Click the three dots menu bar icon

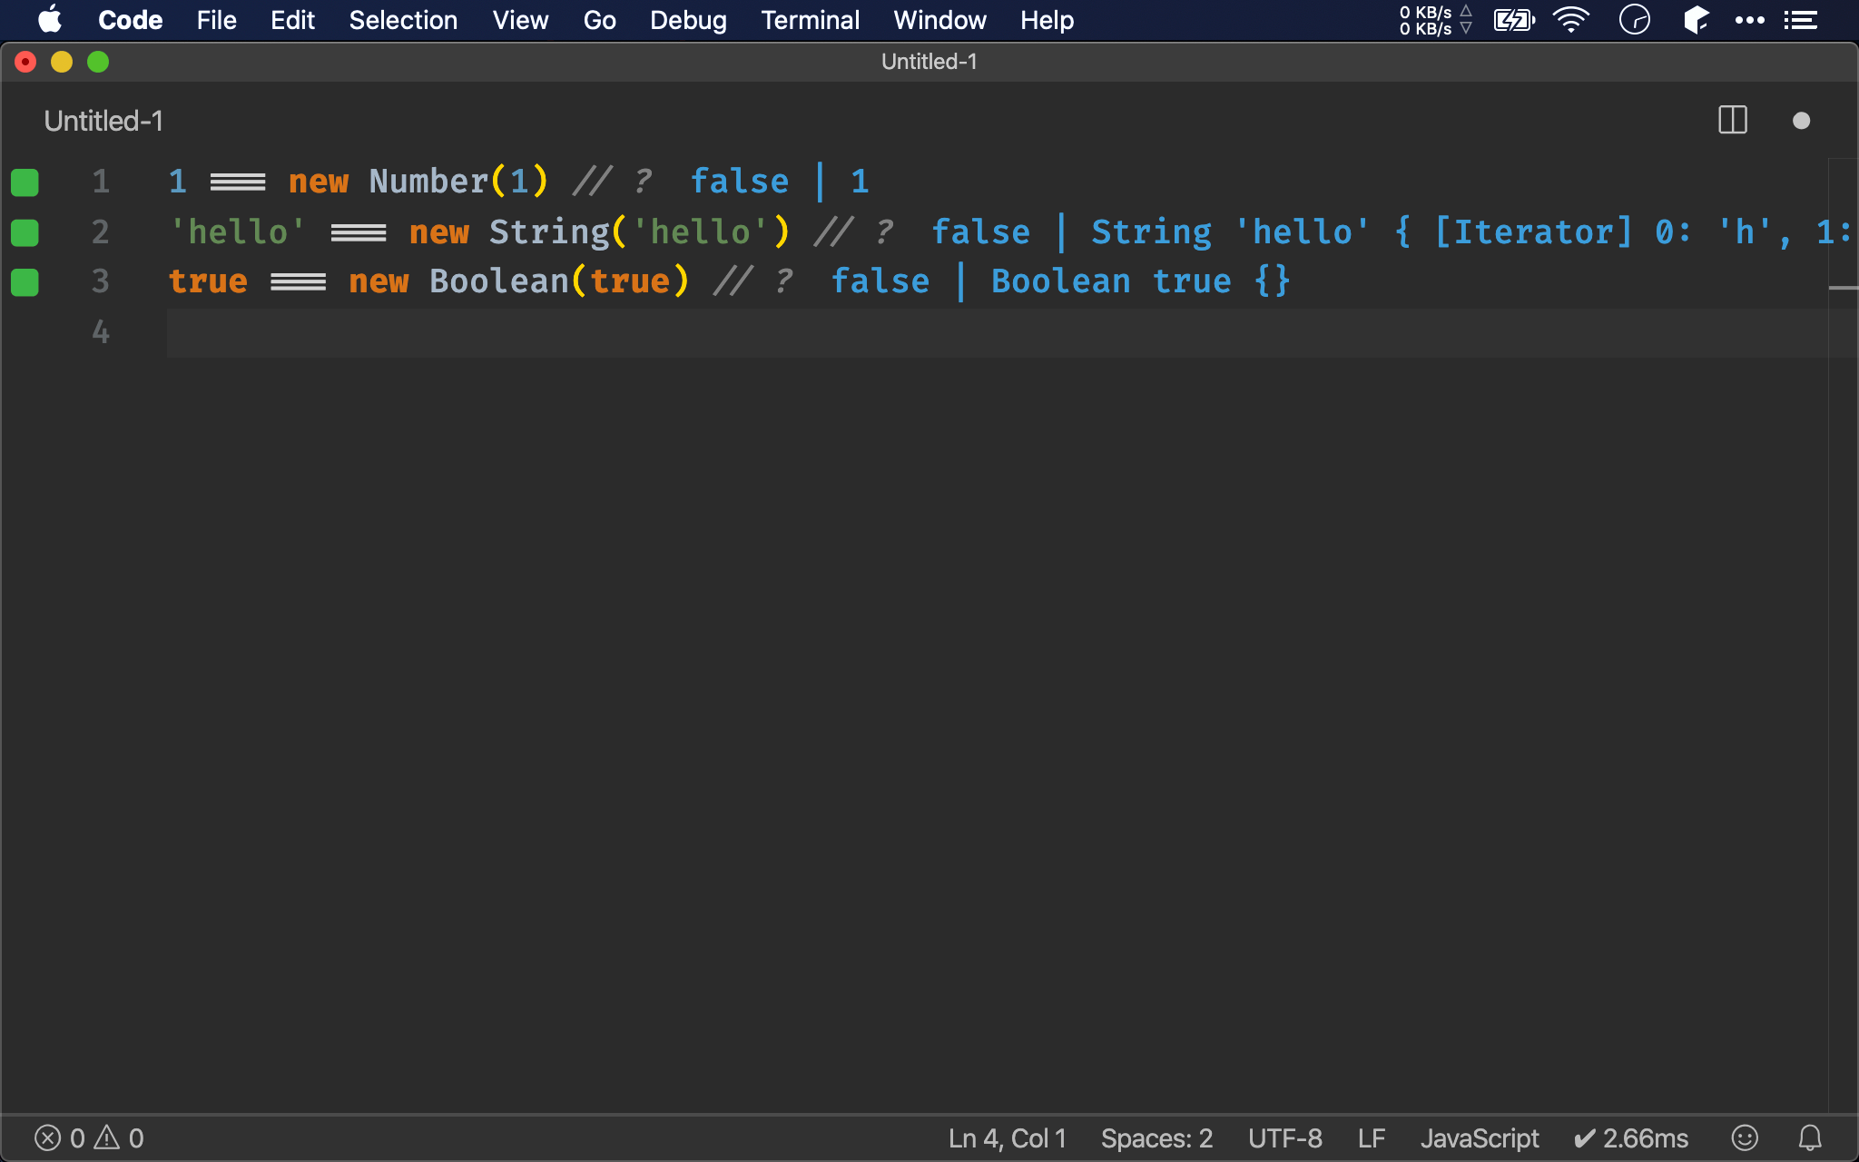coord(1749,19)
